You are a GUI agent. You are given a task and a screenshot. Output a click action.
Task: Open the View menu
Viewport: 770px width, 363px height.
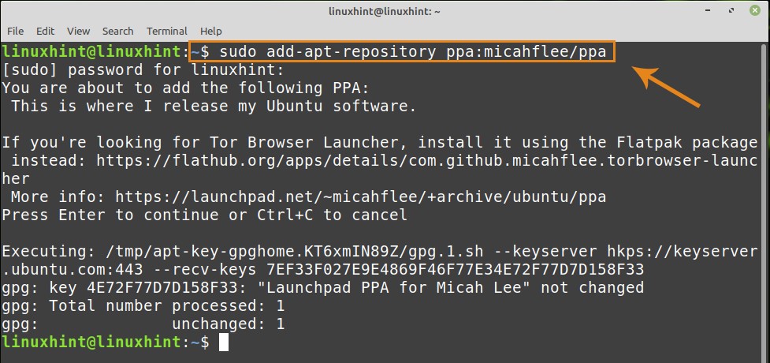click(78, 31)
